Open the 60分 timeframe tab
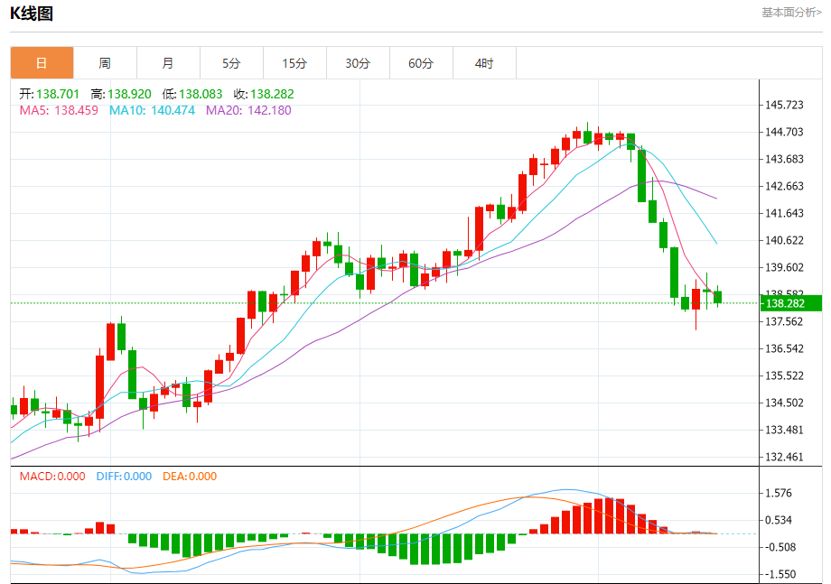Screen dimensions: 831x584 click(421, 63)
